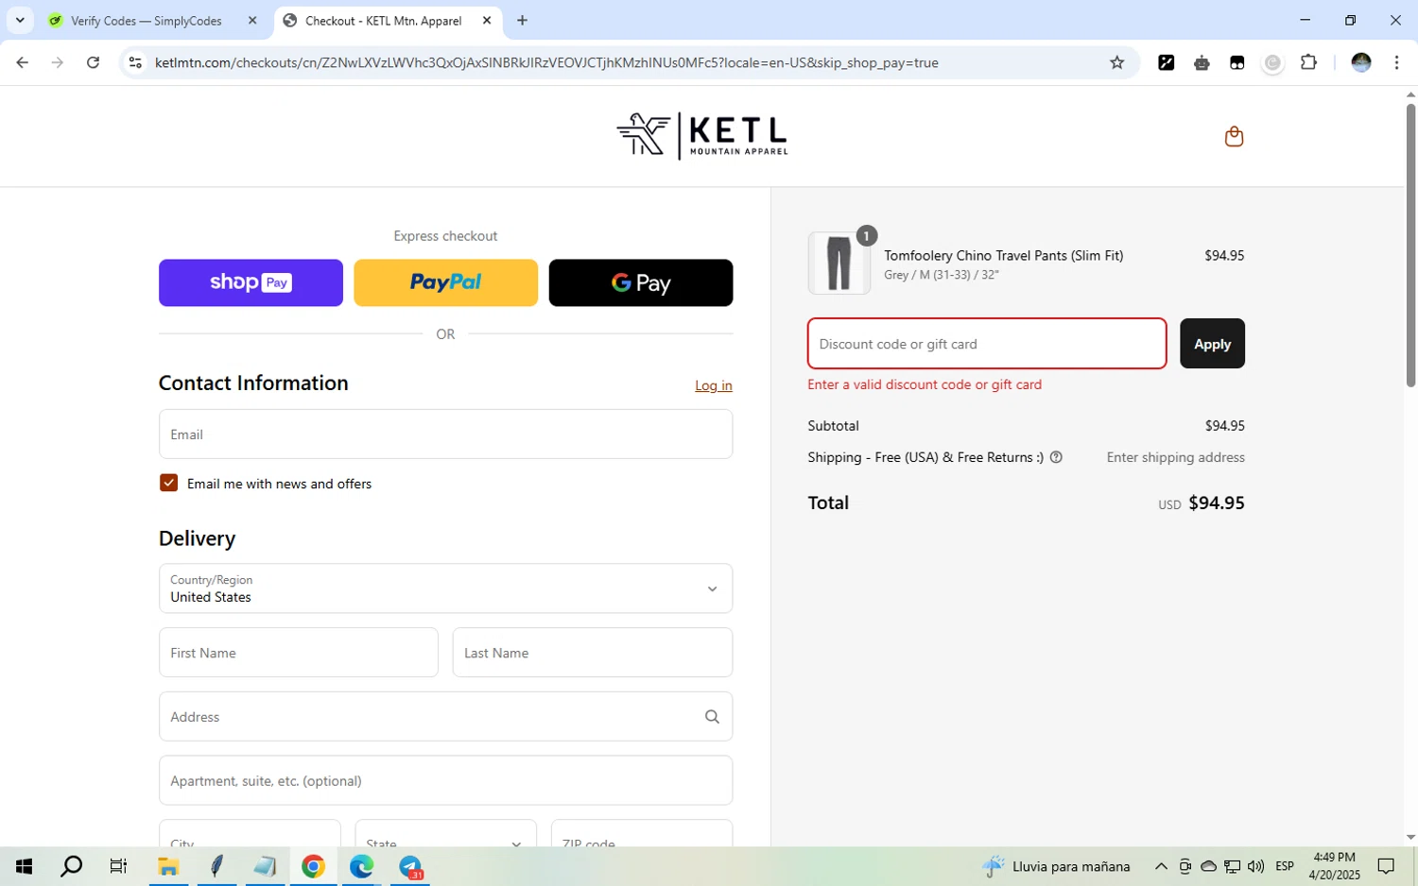Click the address search magnifier icon
The height and width of the screenshot is (886, 1418).
(712, 717)
